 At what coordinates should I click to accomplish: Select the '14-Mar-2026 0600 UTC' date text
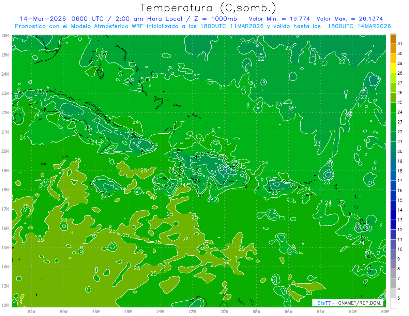[61, 18]
